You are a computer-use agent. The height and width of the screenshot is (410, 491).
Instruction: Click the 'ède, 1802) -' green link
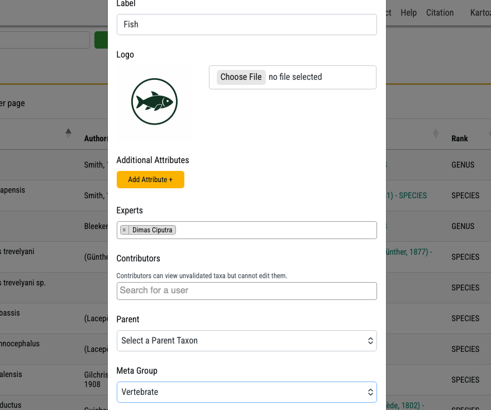(x=405, y=406)
